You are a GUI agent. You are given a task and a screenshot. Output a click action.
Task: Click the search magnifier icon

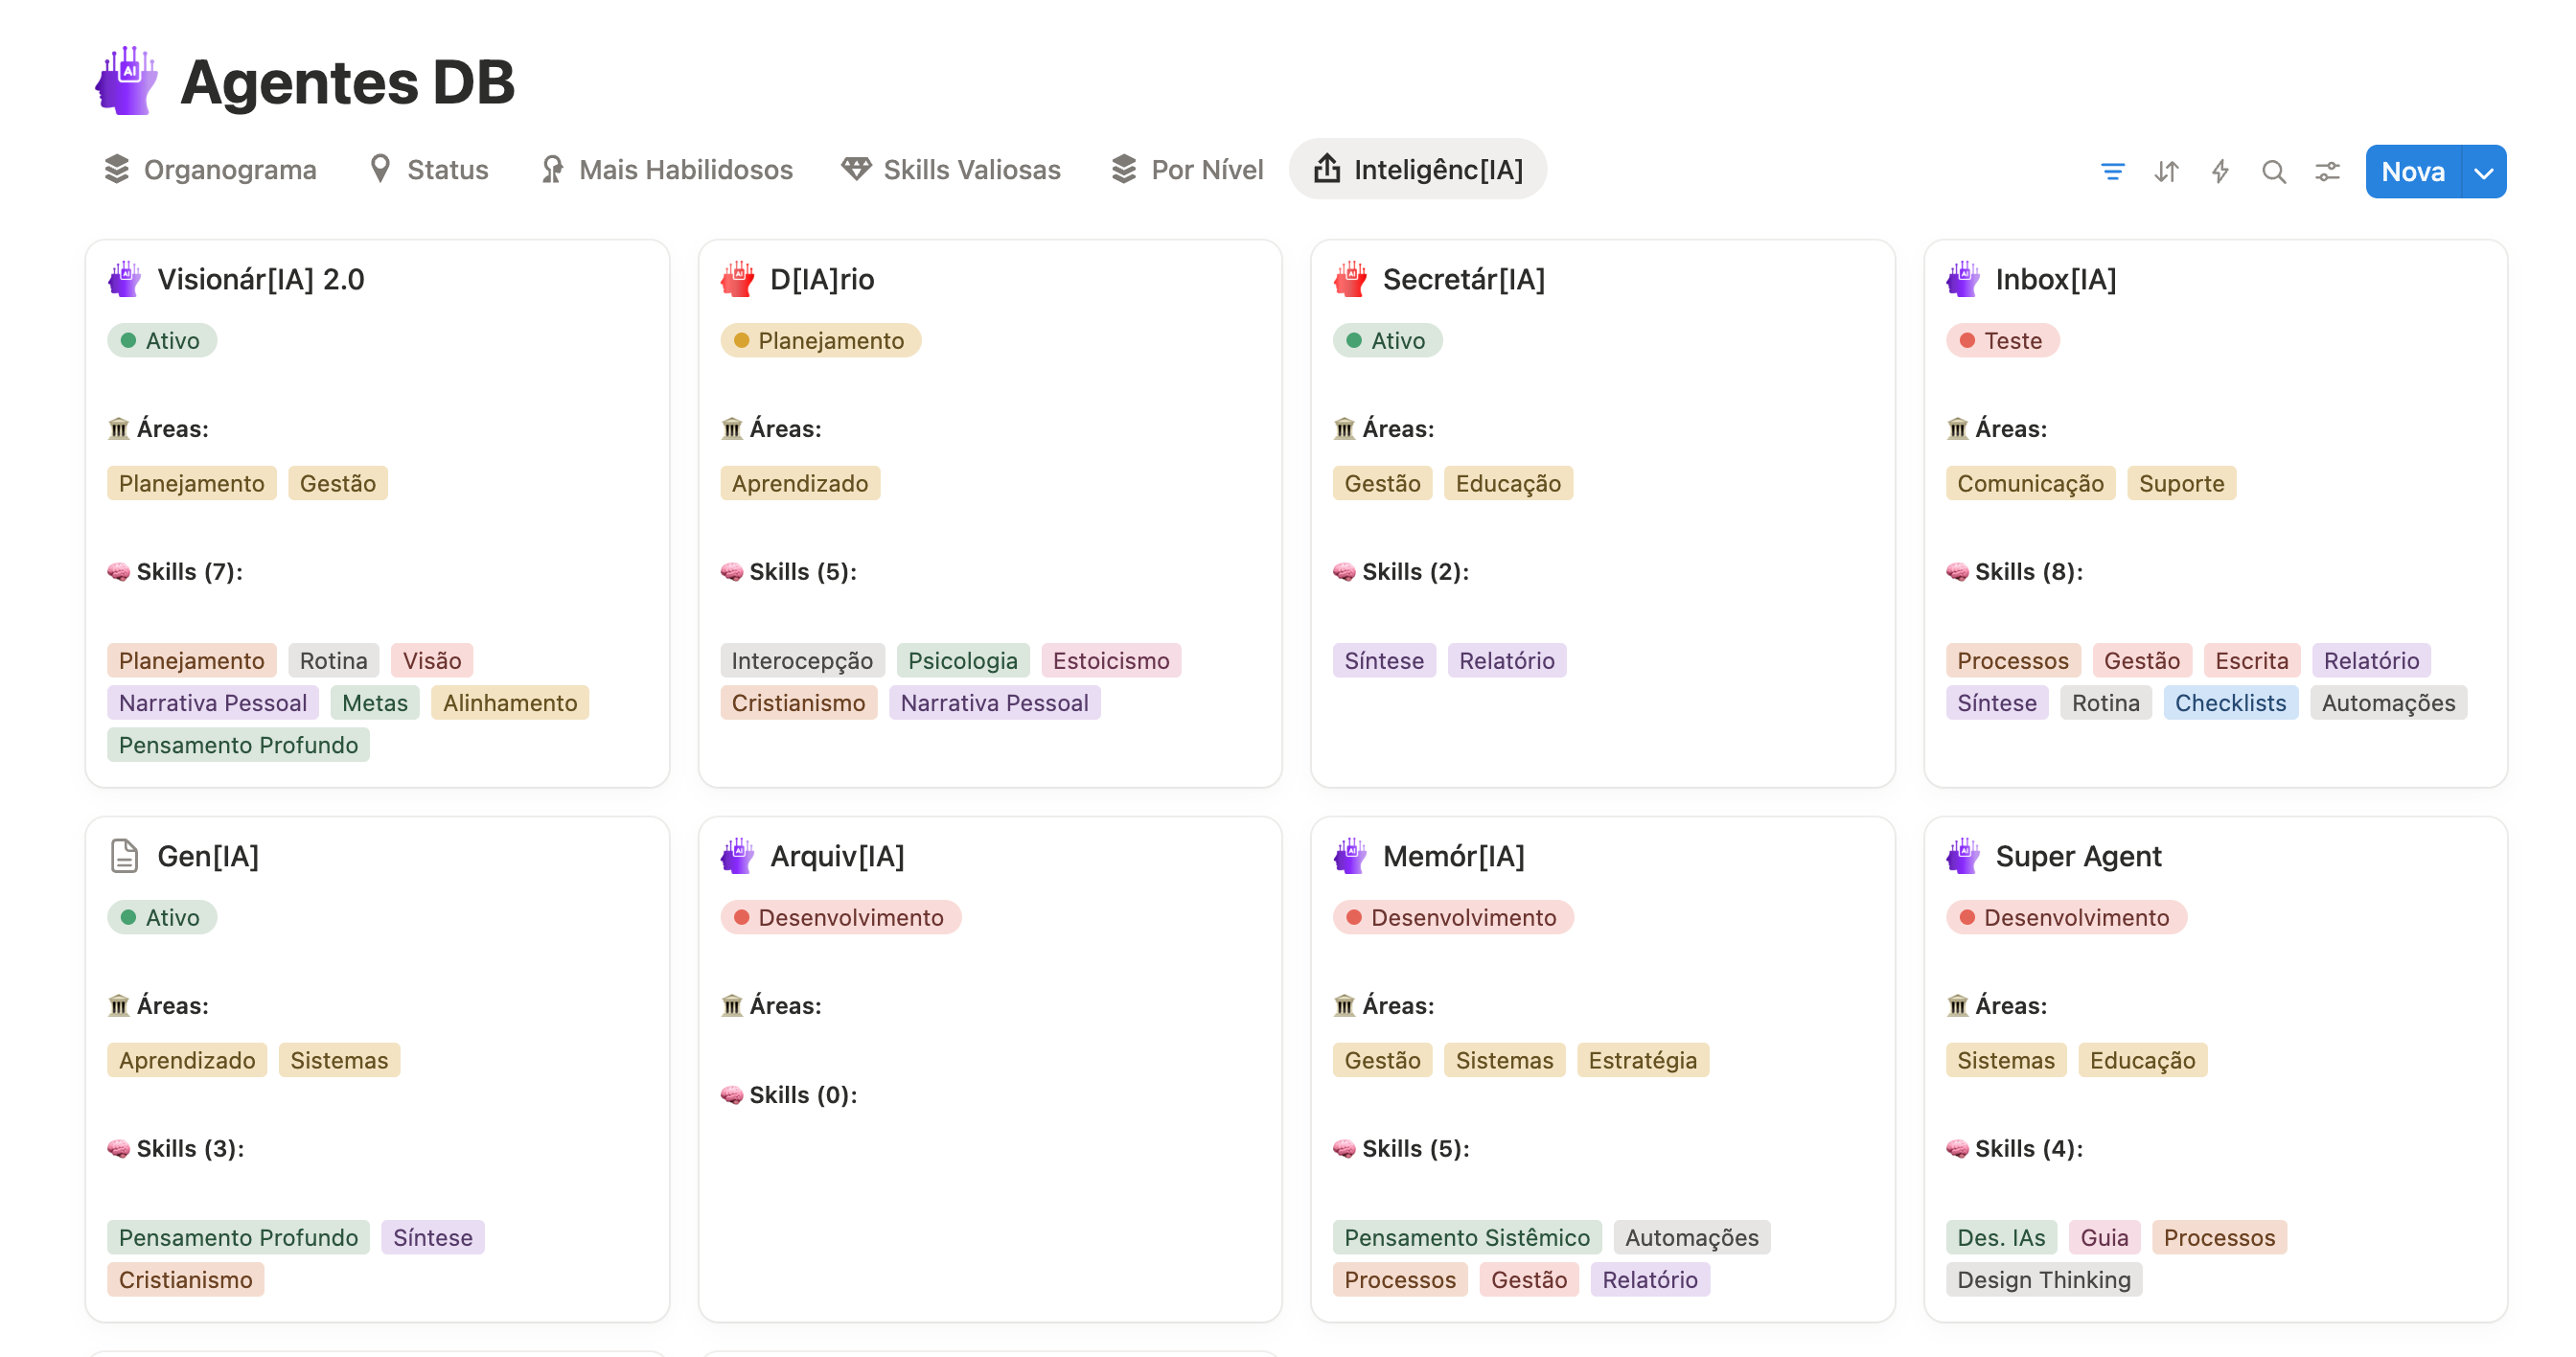[x=2274, y=171]
